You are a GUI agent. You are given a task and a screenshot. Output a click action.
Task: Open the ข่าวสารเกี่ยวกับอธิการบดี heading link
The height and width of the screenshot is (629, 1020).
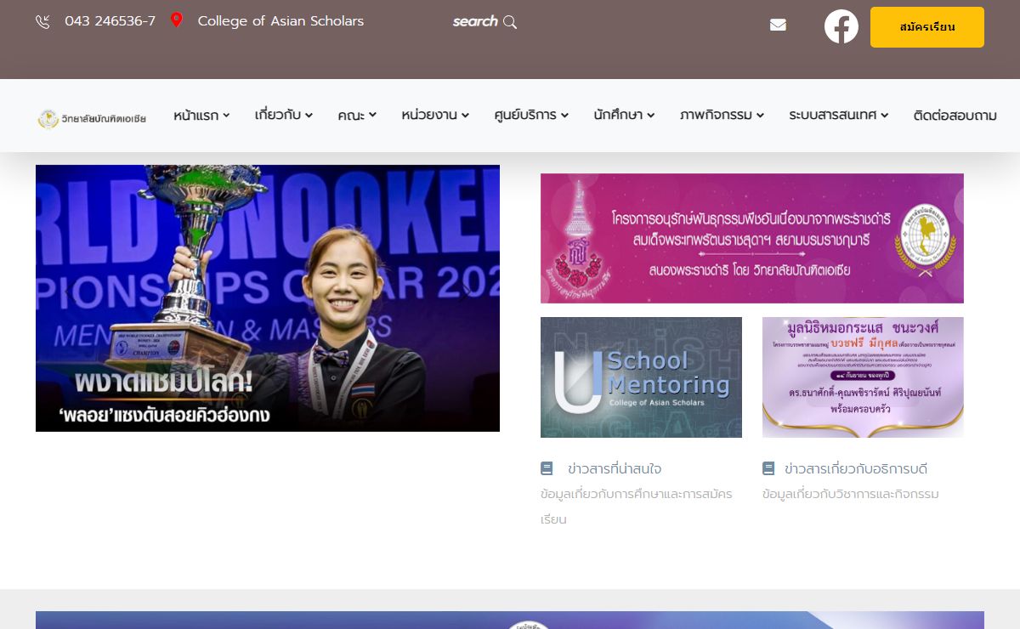pos(856,468)
